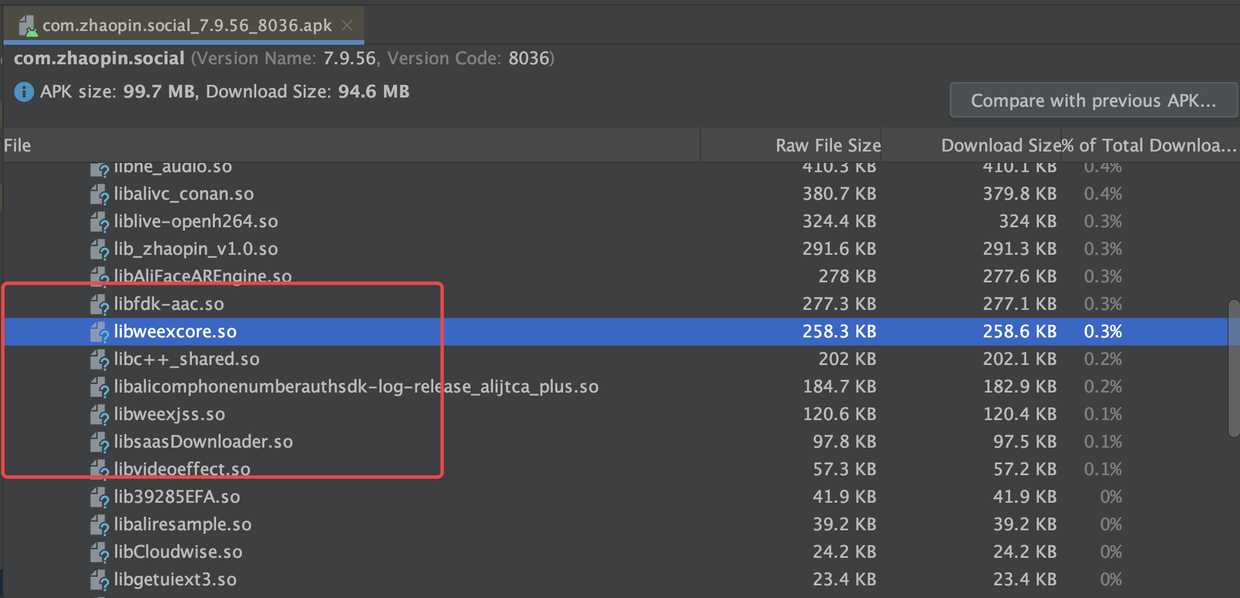1240x598 pixels.
Task: Select the lib_zhaopin_v1.0.so file name
Action: pos(195,249)
